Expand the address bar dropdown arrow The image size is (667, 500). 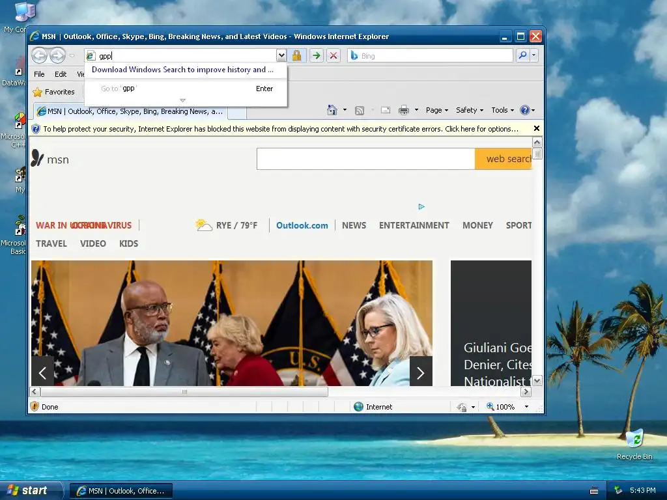(281, 56)
